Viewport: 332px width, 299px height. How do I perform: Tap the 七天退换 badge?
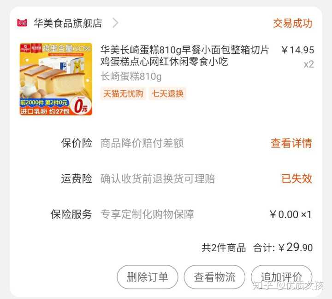point(167,93)
